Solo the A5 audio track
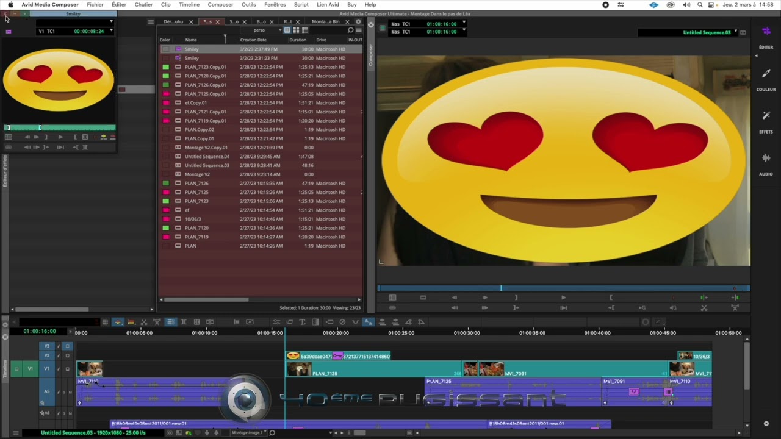 pos(63,392)
